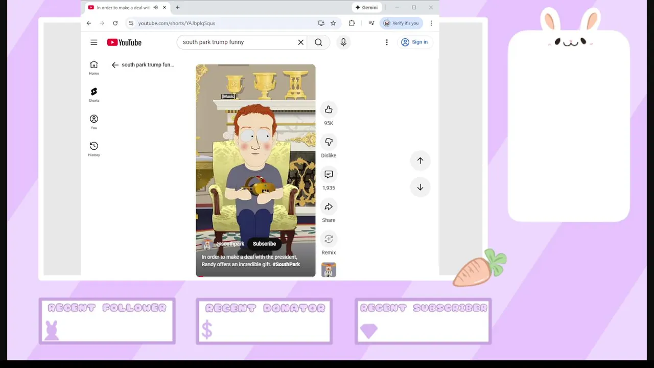Open Gemini button in title bar
Viewport: 654px width, 368px height.
tap(367, 8)
